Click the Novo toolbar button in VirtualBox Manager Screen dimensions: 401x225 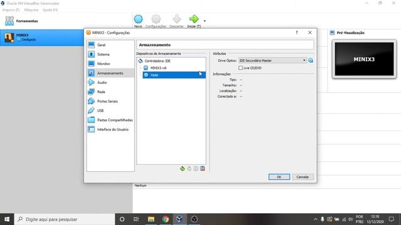(138, 21)
